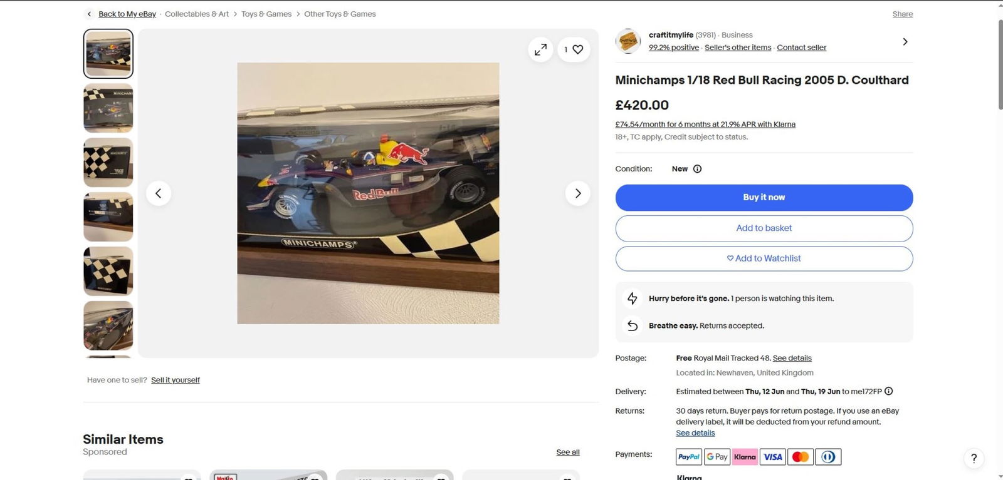The height and width of the screenshot is (480, 1003).
Task: Open the Collectables & Art category
Action: pos(196,13)
